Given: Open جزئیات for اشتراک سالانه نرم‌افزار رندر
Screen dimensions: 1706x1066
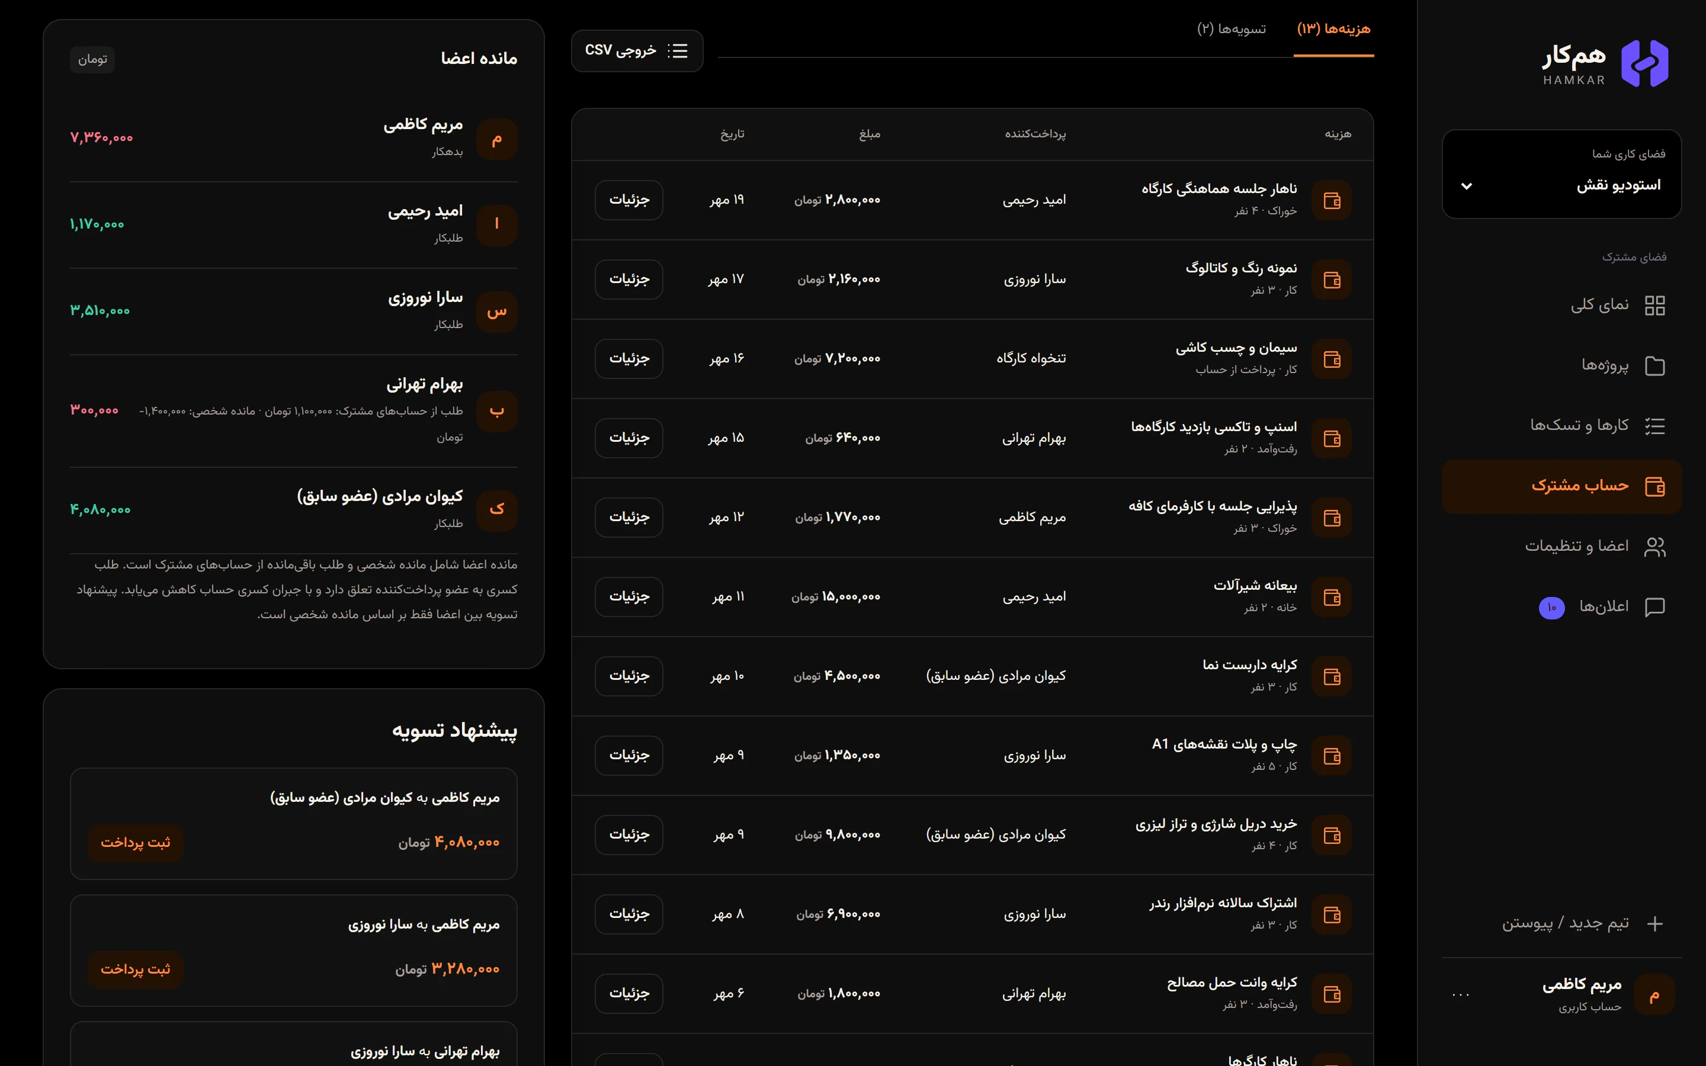Looking at the screenshot, I should tap(629, 914).
